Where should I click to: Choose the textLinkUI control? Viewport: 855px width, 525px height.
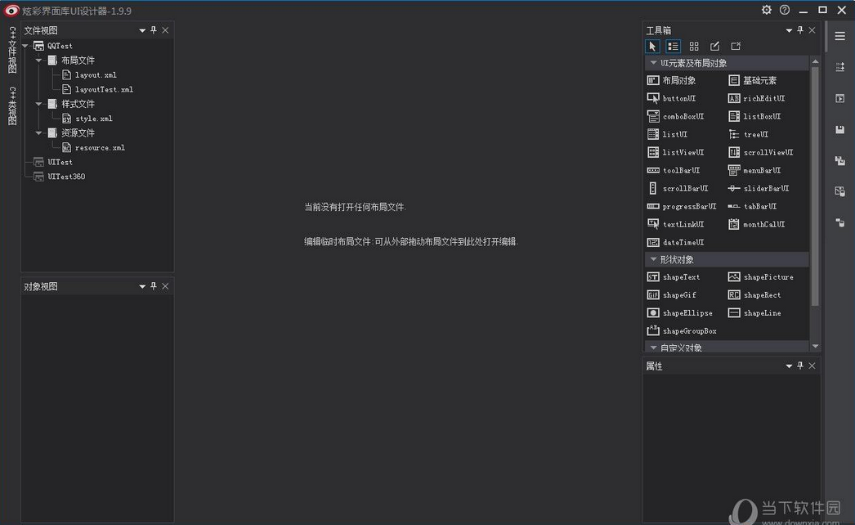[676, 225]
